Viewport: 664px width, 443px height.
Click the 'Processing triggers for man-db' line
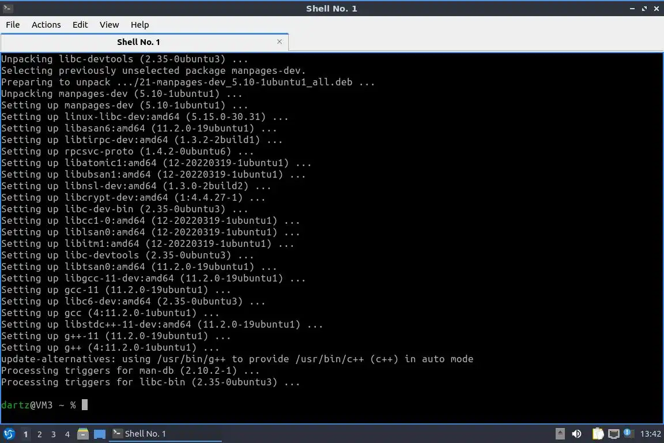coord(130,370)
